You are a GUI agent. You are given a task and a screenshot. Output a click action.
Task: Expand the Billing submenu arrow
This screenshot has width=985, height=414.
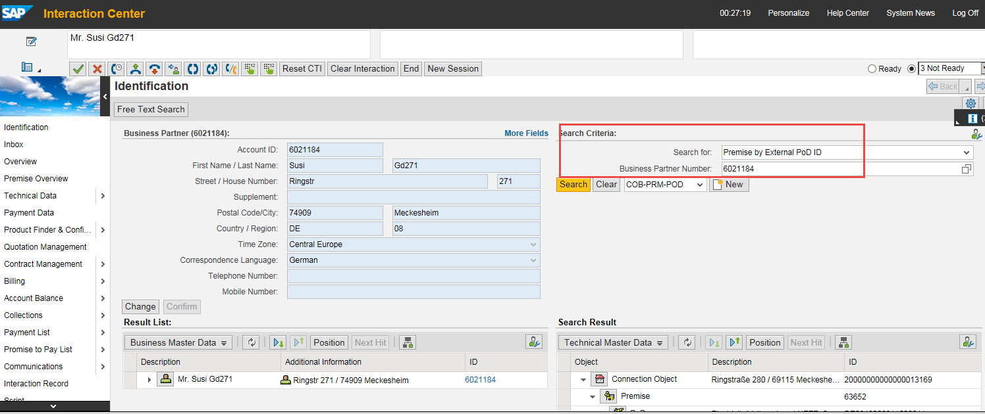[x=102, y=281]
